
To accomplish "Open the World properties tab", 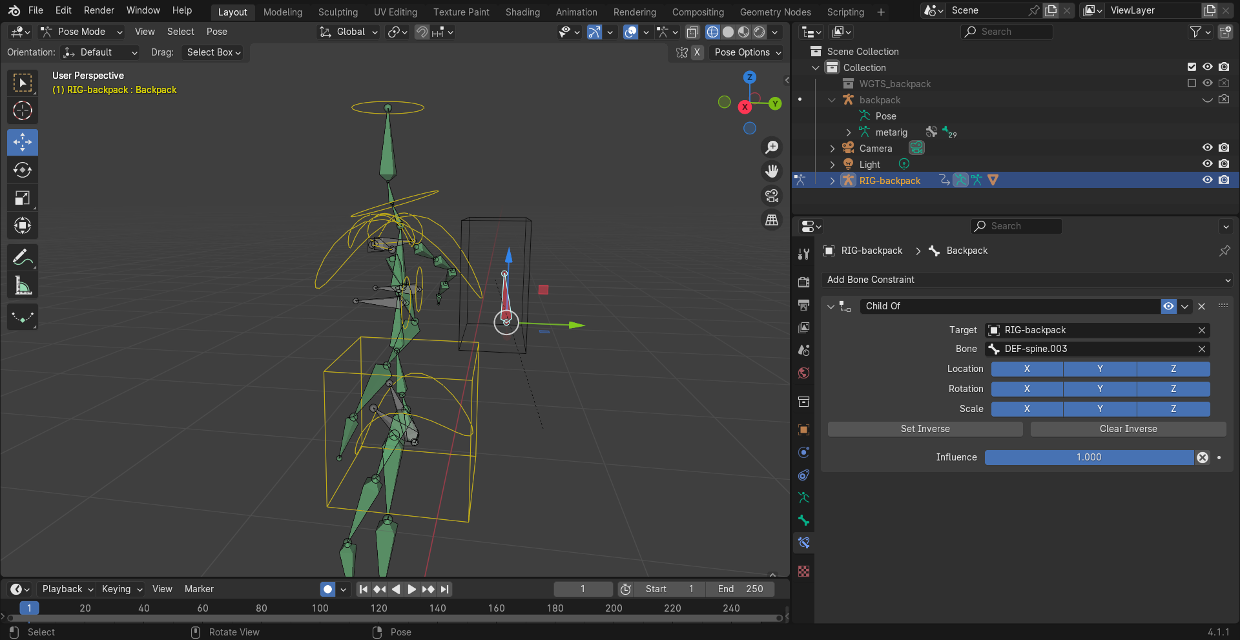I will pos(803,373).
